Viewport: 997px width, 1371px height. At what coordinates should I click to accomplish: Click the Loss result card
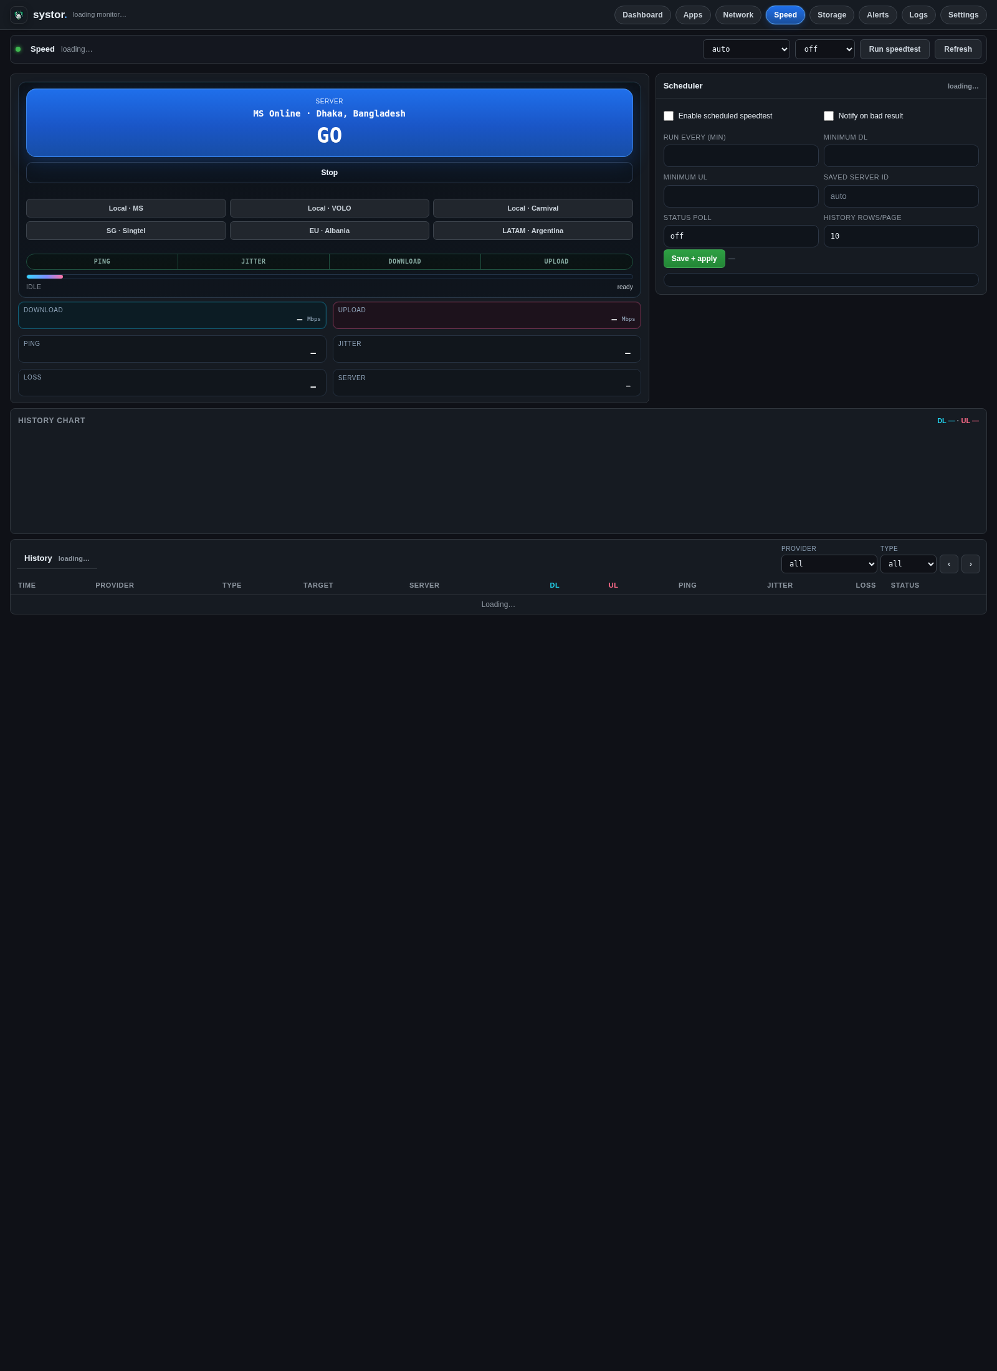[172, 383]
